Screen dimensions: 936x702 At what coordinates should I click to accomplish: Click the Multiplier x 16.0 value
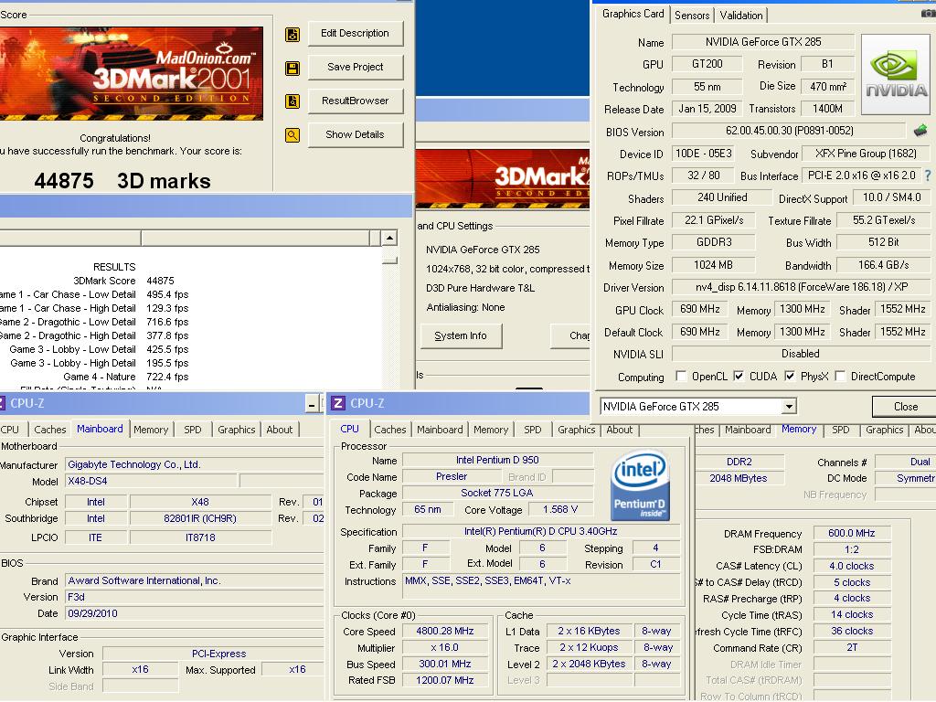coord(445,647)
